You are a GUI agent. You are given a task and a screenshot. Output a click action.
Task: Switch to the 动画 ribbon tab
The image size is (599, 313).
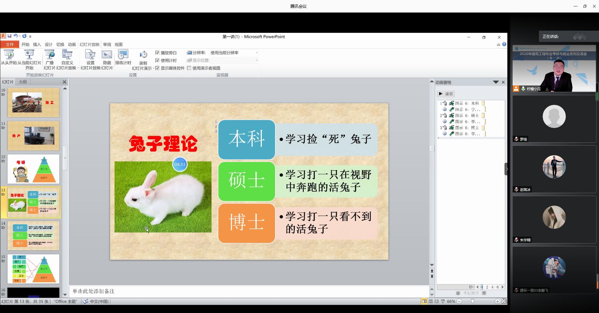click(x=71, y=44)
